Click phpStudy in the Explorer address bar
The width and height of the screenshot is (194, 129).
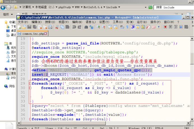click(x=64, y=7)
